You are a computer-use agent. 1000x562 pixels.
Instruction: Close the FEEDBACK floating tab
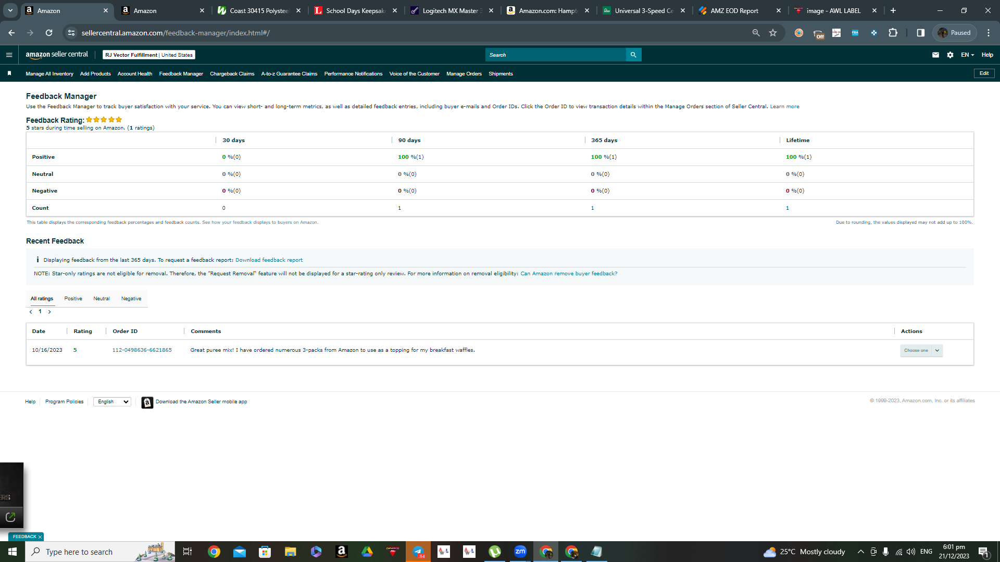[40, 537]
